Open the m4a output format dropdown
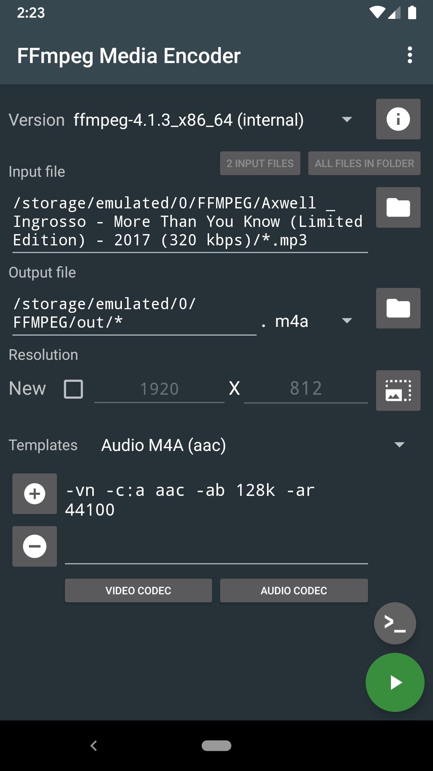Screen dimensions: 433x771 click(346, 321)
